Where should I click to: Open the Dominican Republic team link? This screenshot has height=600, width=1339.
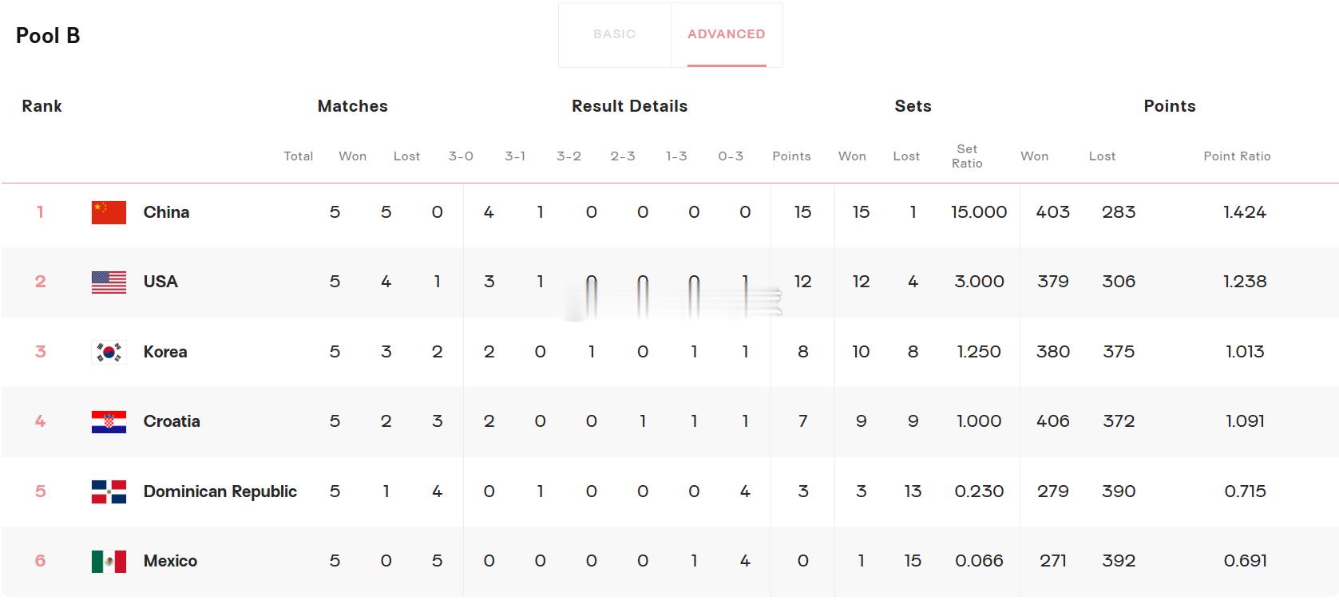(x=220, y=491)
